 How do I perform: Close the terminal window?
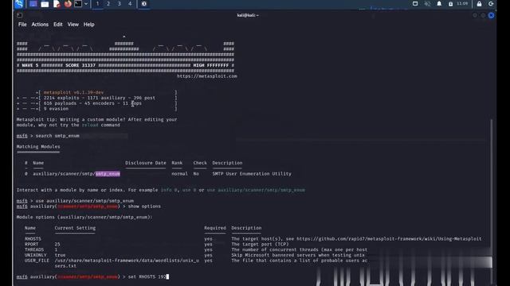click(491, 15)
